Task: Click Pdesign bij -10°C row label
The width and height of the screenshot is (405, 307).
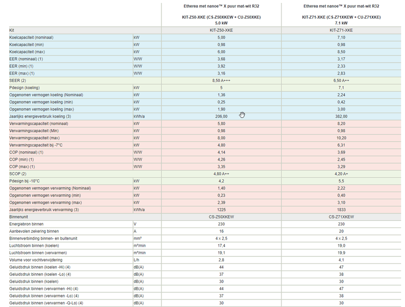Action: 24,181
